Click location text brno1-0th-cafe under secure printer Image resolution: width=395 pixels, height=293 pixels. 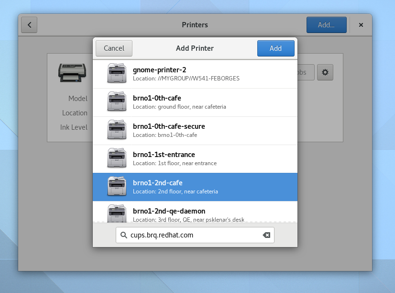pyautogui.click(x=177, y=135)
